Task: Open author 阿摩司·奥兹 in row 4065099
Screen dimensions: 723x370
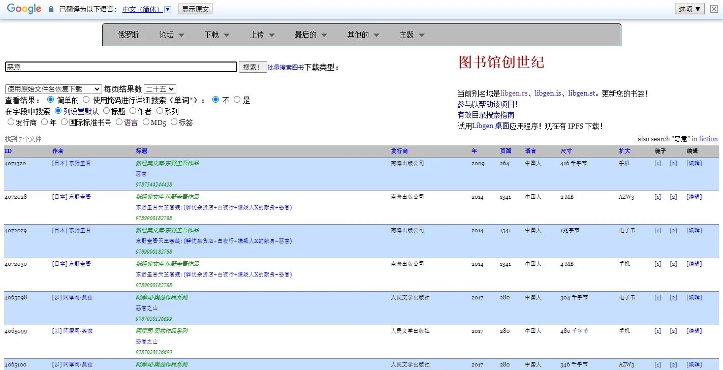Action: click(72, 331)
